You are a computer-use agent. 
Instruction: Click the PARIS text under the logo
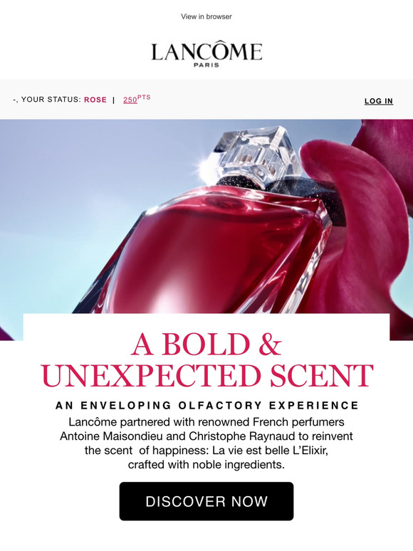(x=206, y=65)
